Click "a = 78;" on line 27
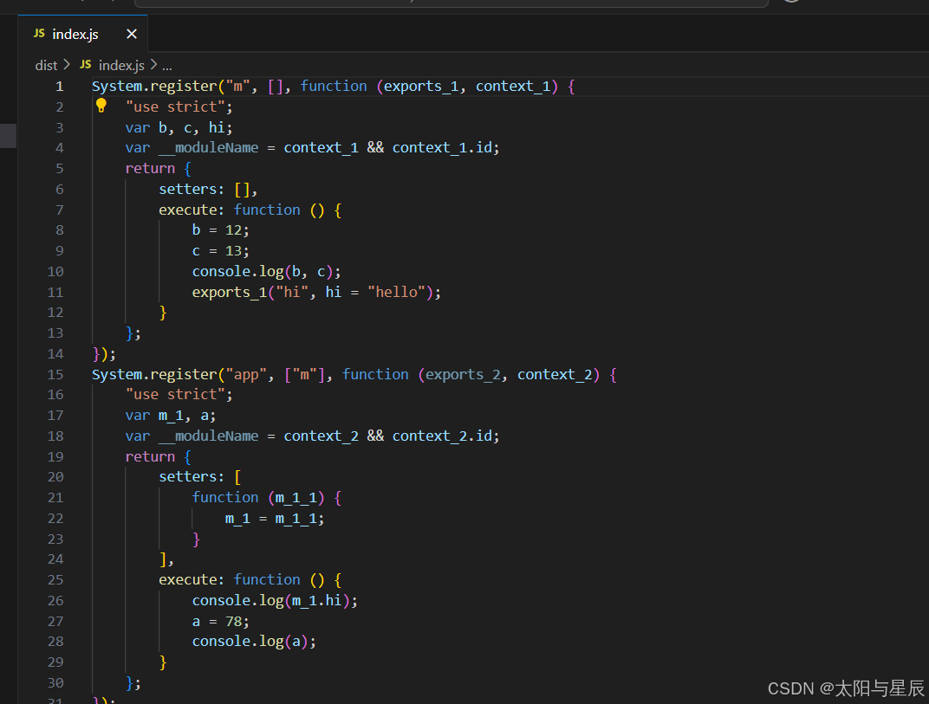 tap(220, 622)
